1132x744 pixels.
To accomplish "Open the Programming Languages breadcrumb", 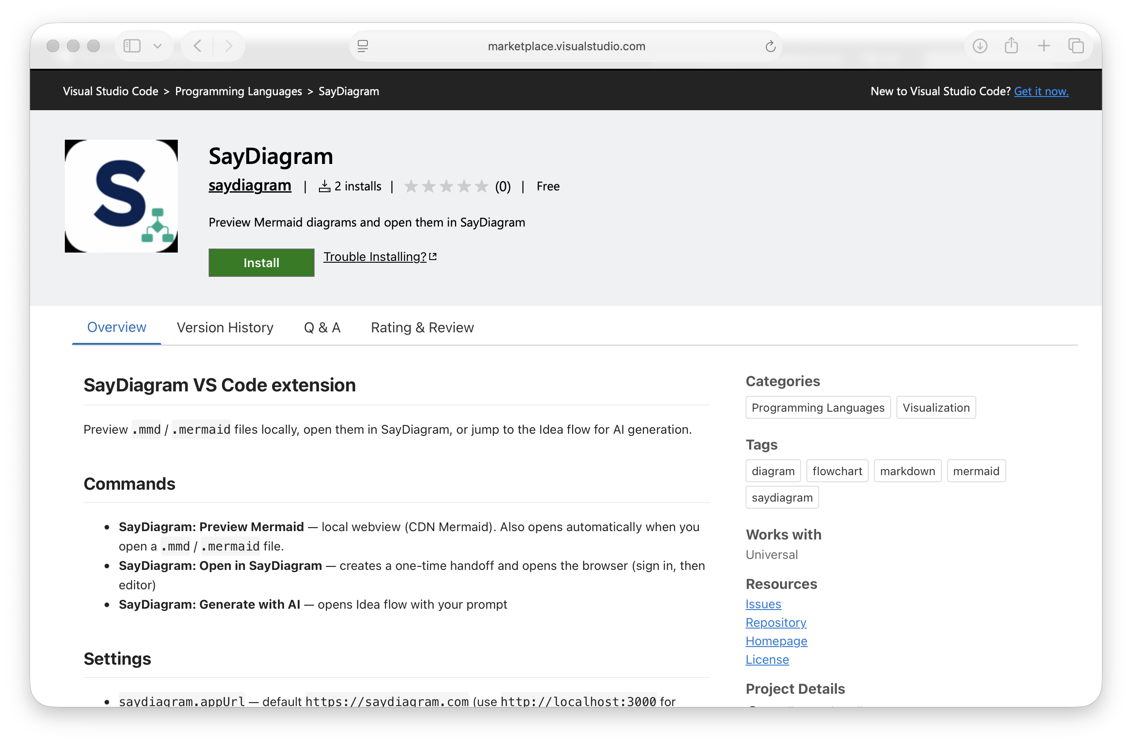I will tap(238, 91).
